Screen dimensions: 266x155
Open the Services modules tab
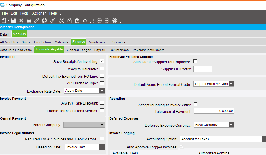(118, 42)
